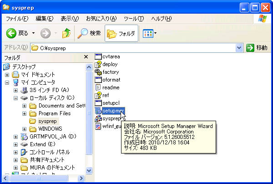The width and height of the screenshot is (273, 184).
Task: Open the 表示(V) menu
Action: pyautogui.click(x=70, y=19)
